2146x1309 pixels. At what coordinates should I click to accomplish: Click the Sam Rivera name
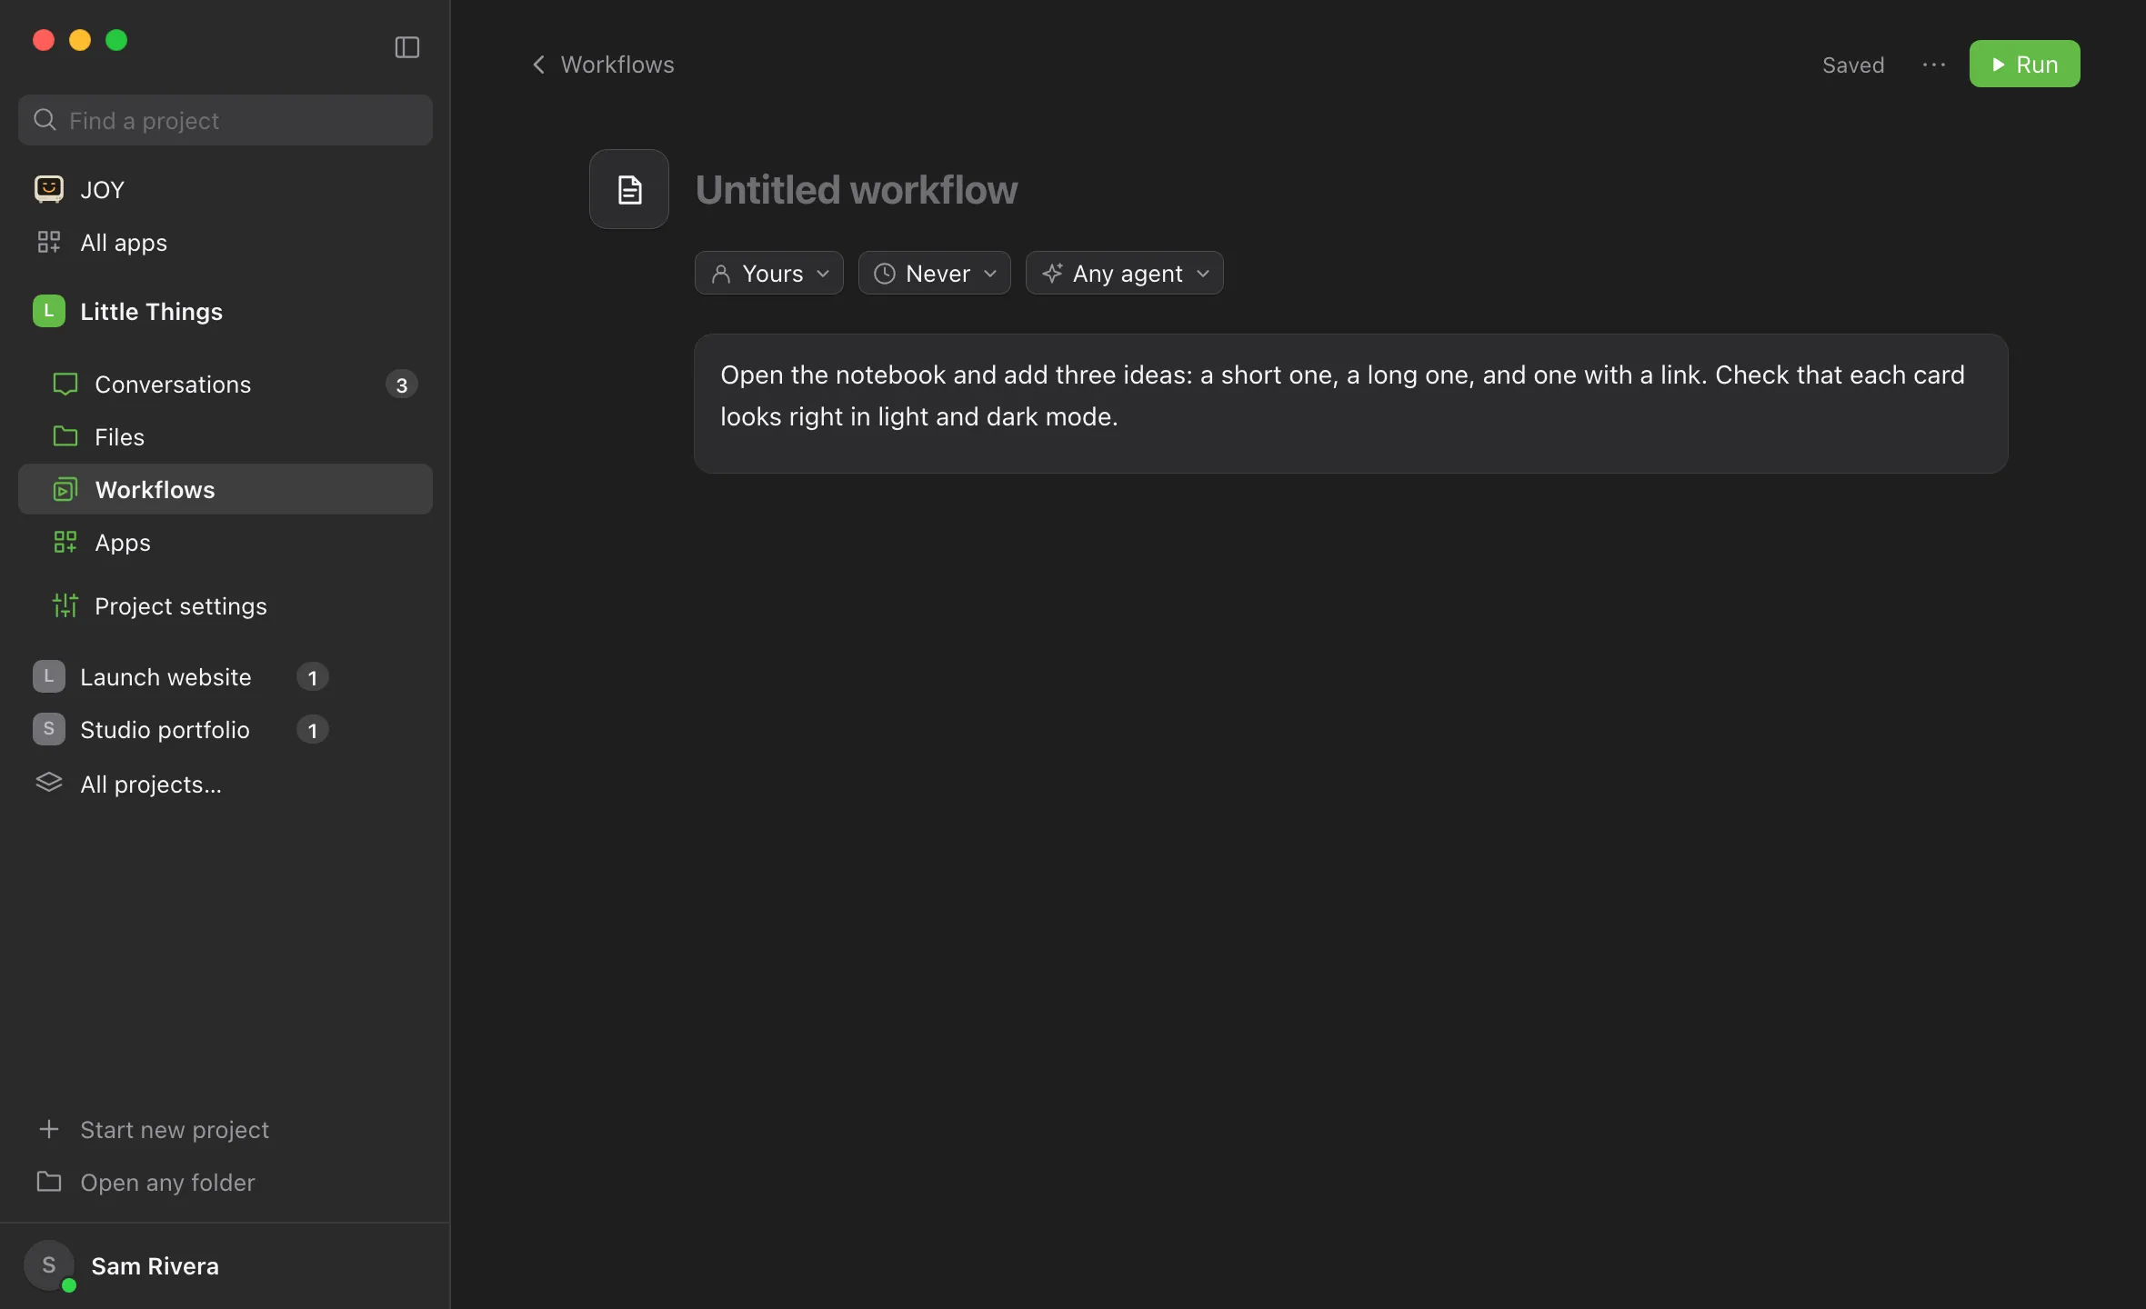155,1265
